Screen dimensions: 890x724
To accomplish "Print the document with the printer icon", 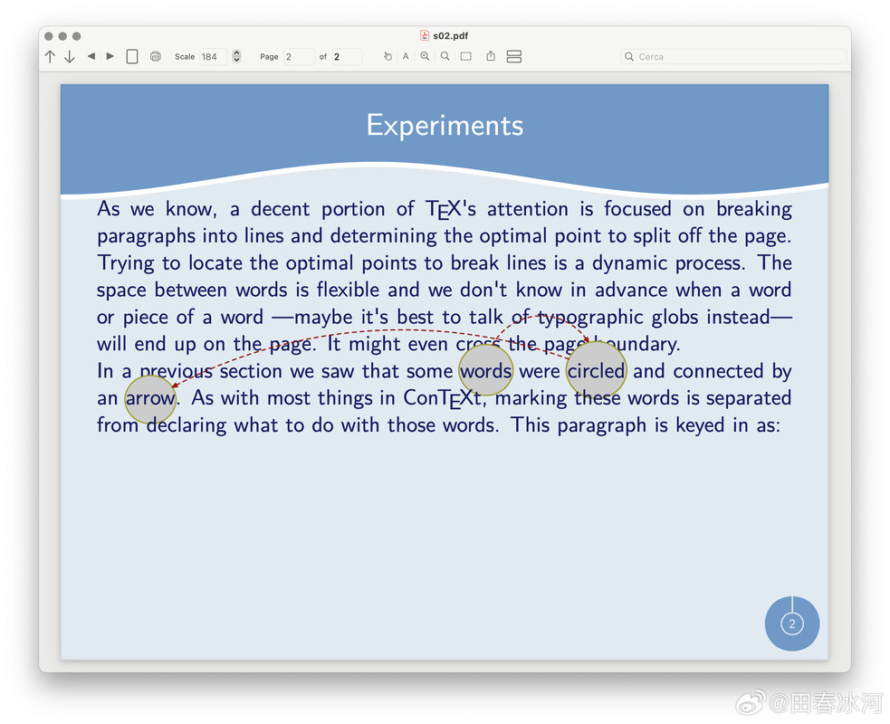I will point(156,57).
